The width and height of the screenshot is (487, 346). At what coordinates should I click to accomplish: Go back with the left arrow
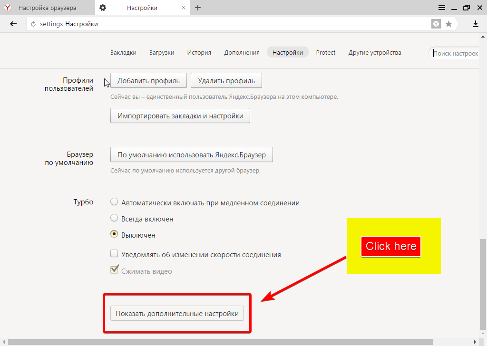tap(13, 24)
